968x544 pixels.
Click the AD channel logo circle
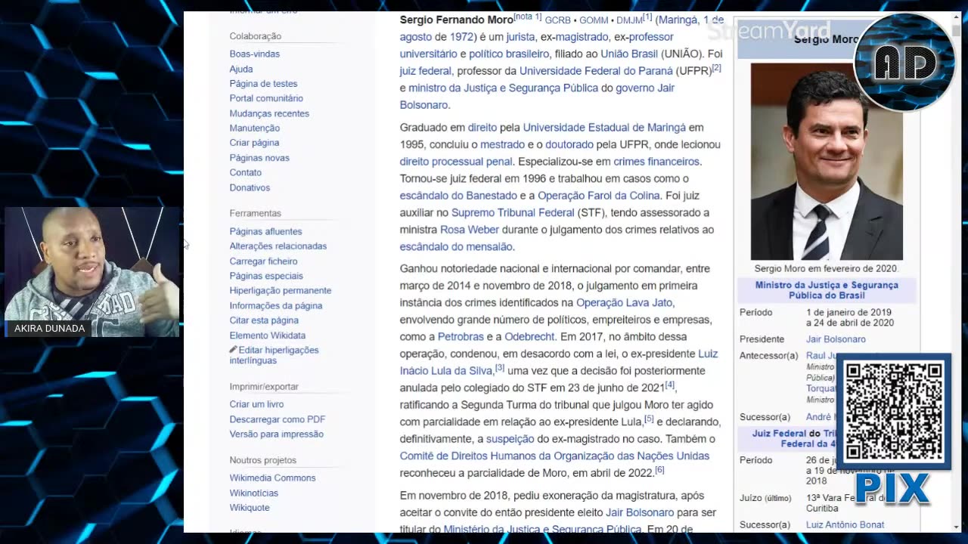(904, 63)
